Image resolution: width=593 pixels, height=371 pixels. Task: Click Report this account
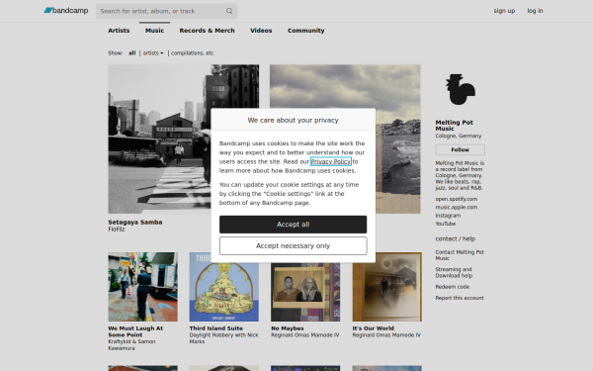coord(460,298)
